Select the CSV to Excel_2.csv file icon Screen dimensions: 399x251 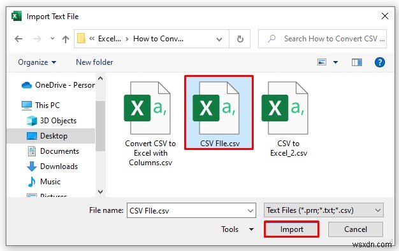pyautogui.click(x=285, y=108)
